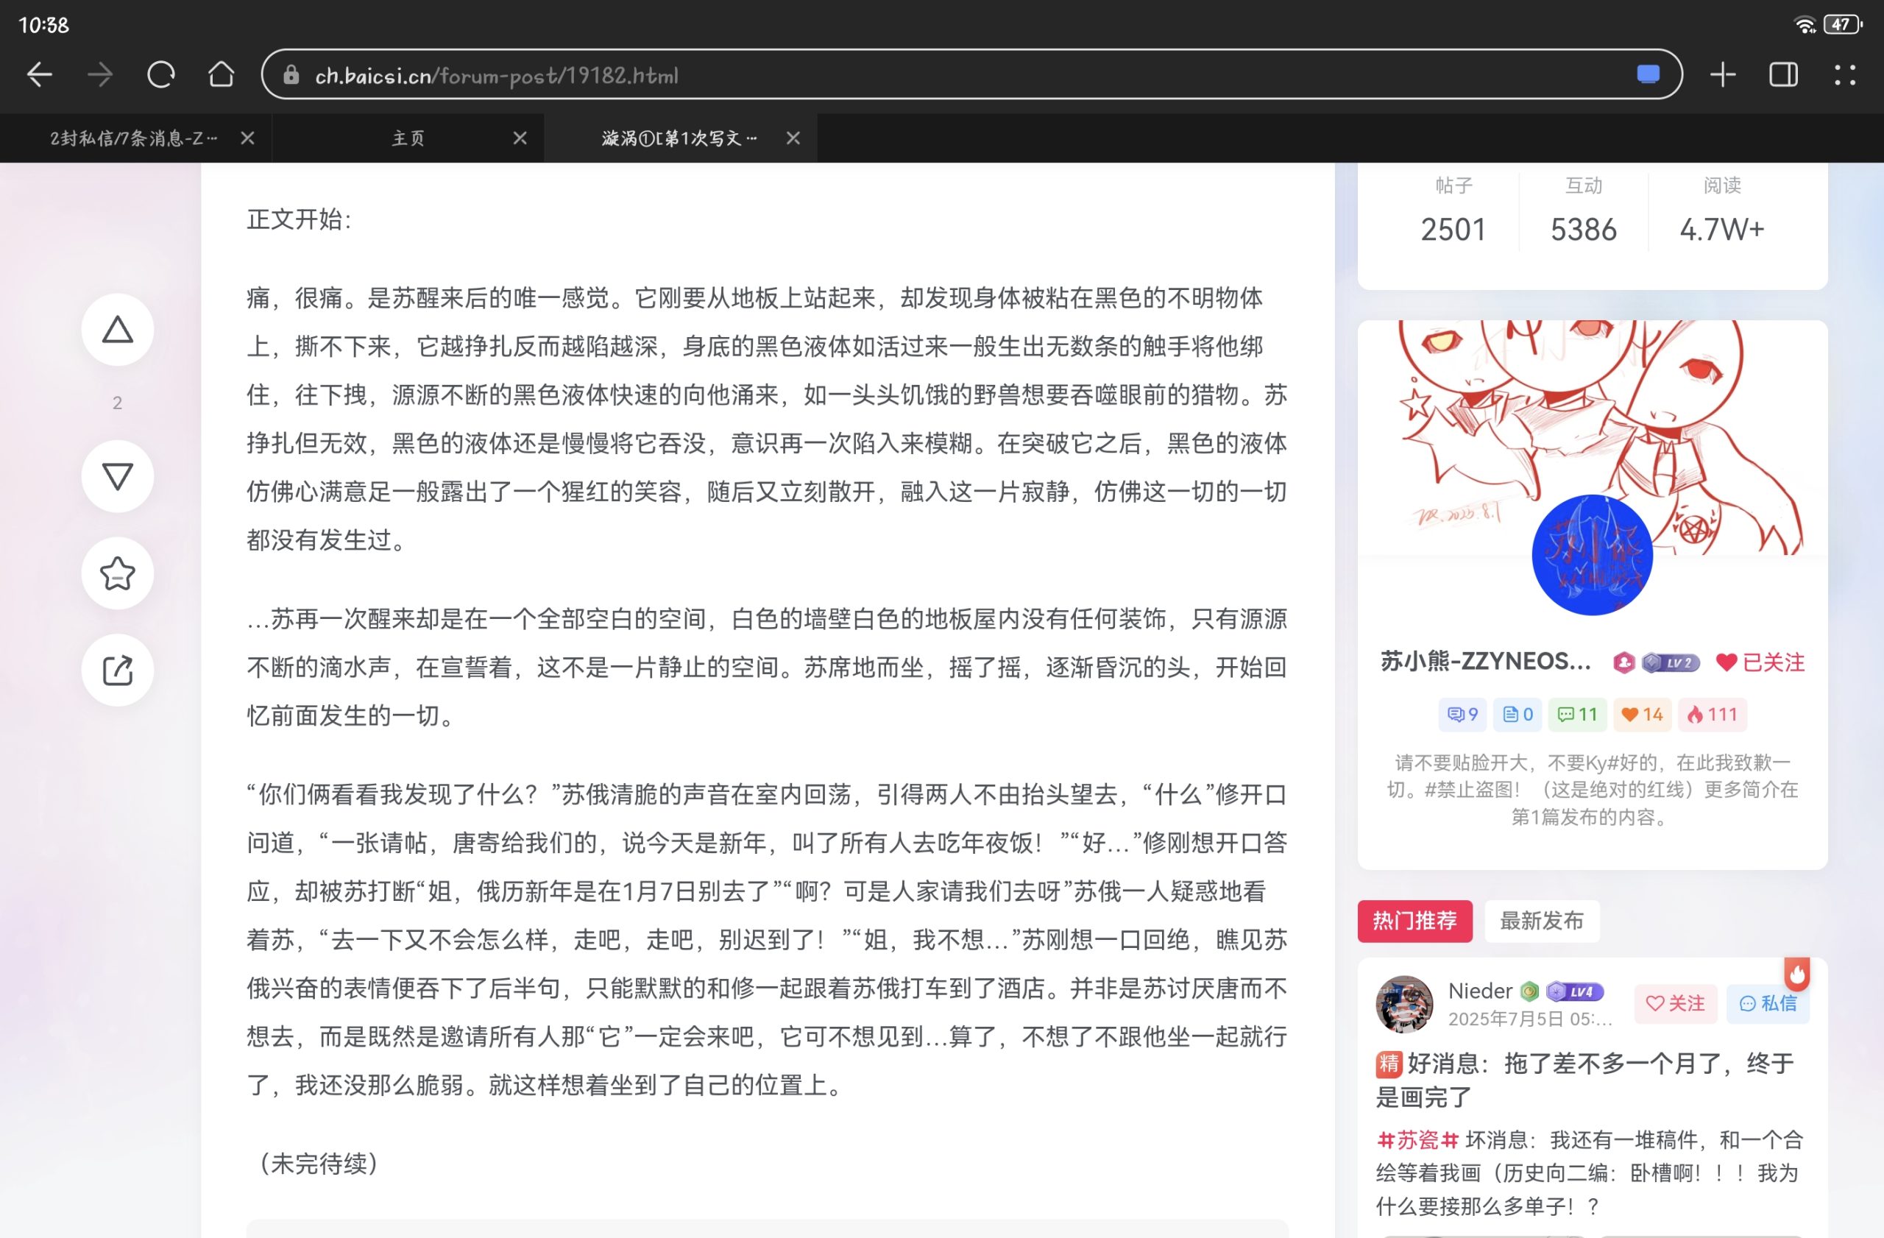Close the 主页 tab
This screenshot has height=1238, width=1884.
click(520, 138)
